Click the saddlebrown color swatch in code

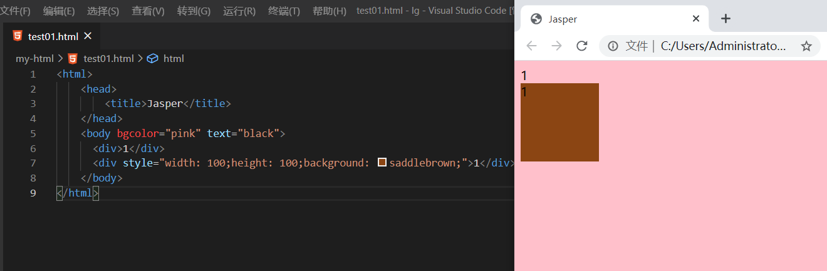382,163
